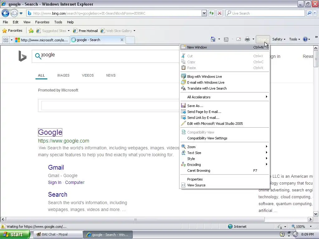Viewport: 319px width, 239px height.
Task: Close the google - Search tab
Action: click(122, 40)
